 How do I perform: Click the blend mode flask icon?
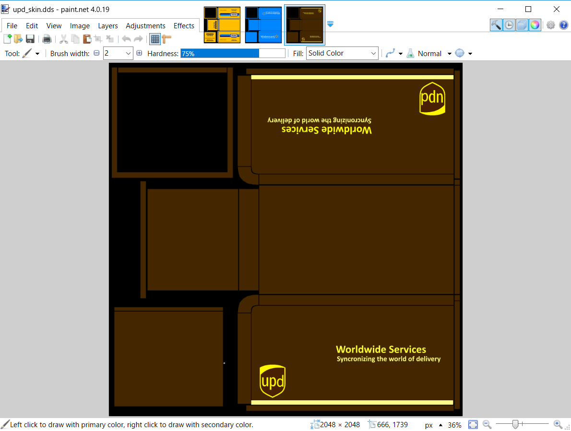[410, 54]
